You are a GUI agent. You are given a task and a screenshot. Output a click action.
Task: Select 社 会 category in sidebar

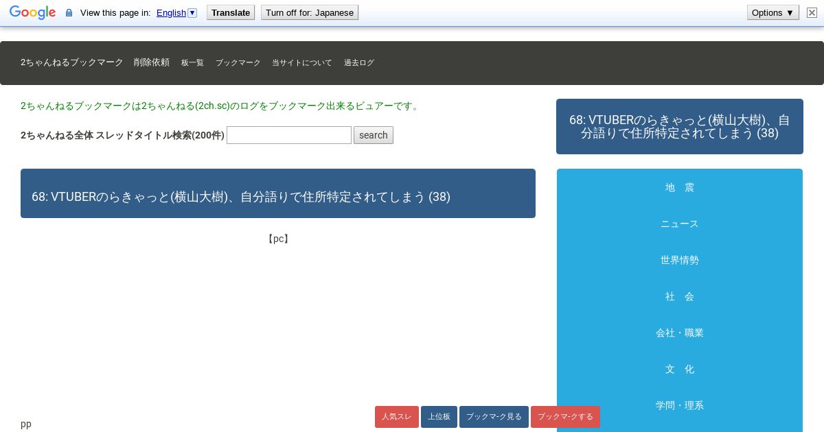coord(680,296)
